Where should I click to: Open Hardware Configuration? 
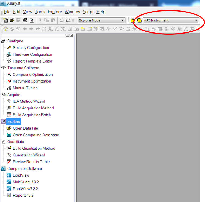[32, 54]
